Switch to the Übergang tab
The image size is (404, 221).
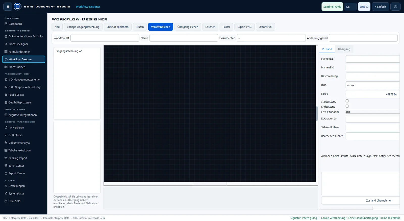coord(344,49)
